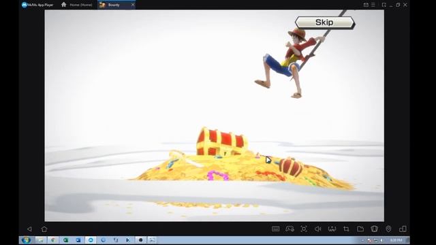Open the multi-instance icon

click(403, 229)
